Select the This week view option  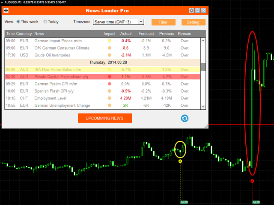click(18, 22)
